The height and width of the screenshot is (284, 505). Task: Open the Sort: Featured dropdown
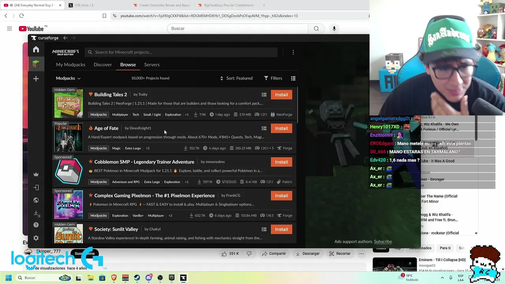coord(236,78)
